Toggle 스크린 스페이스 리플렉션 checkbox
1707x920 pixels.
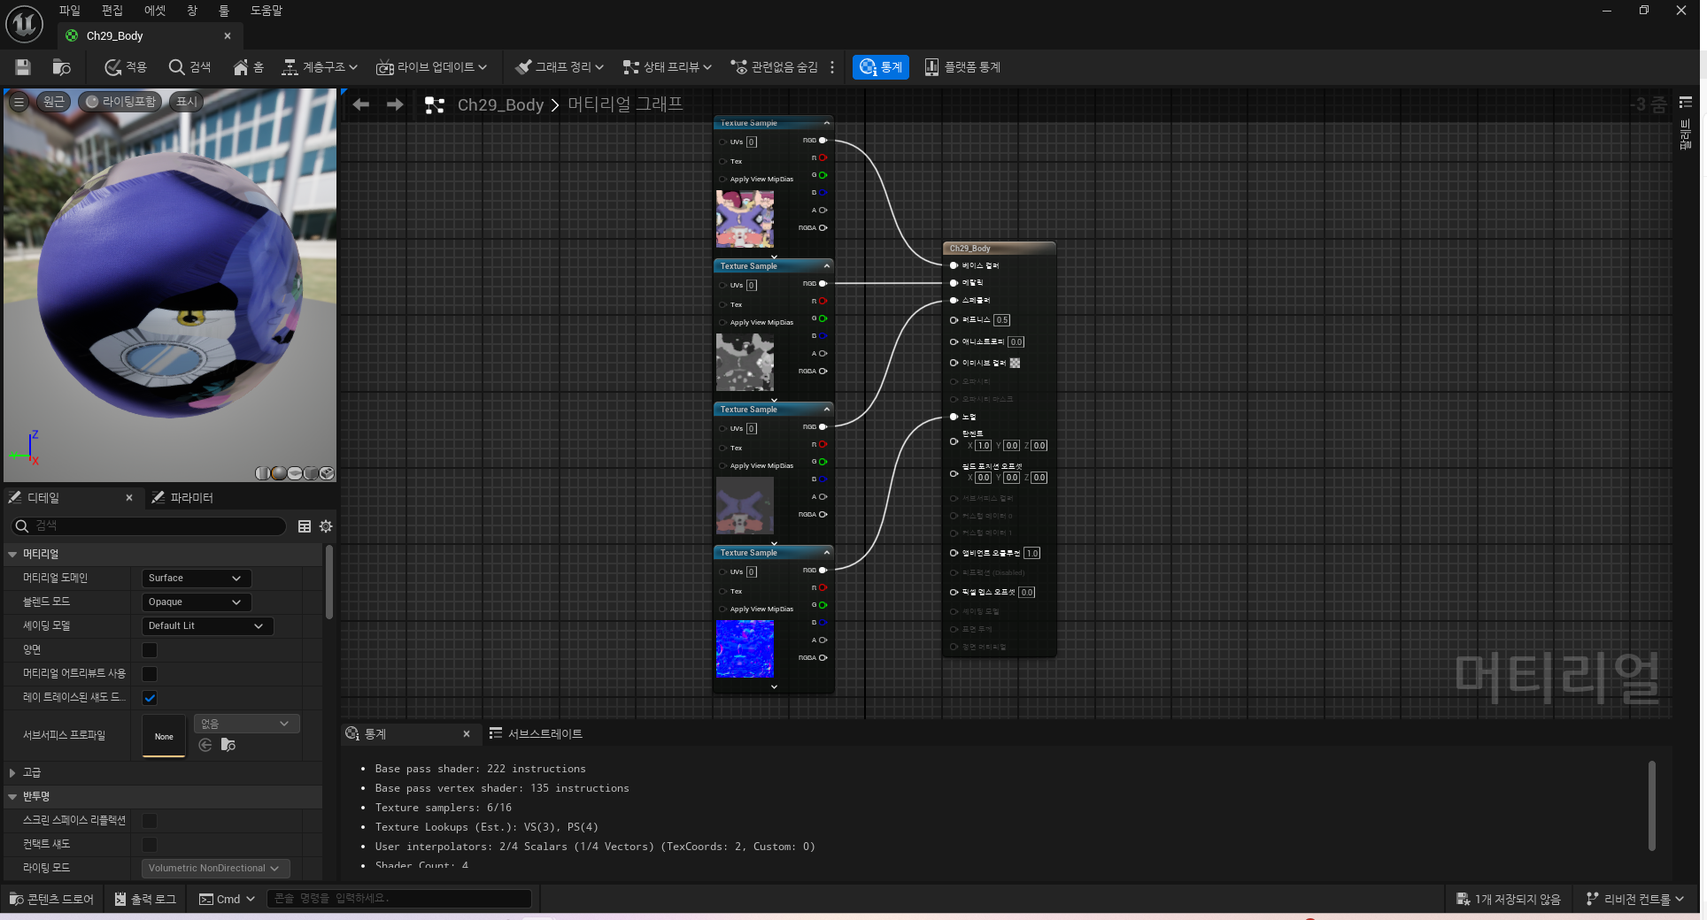(150, 821)
